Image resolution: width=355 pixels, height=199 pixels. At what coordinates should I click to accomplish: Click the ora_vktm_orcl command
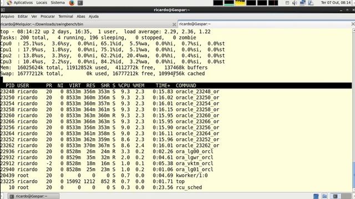[195, 164]
